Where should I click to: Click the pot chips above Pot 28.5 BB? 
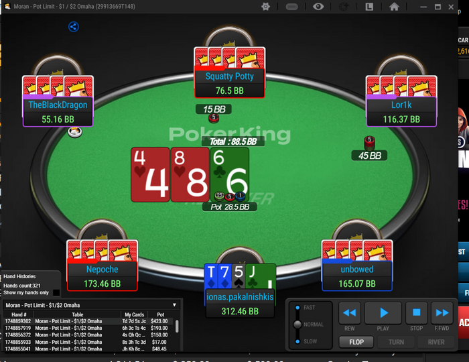point(230,196)
